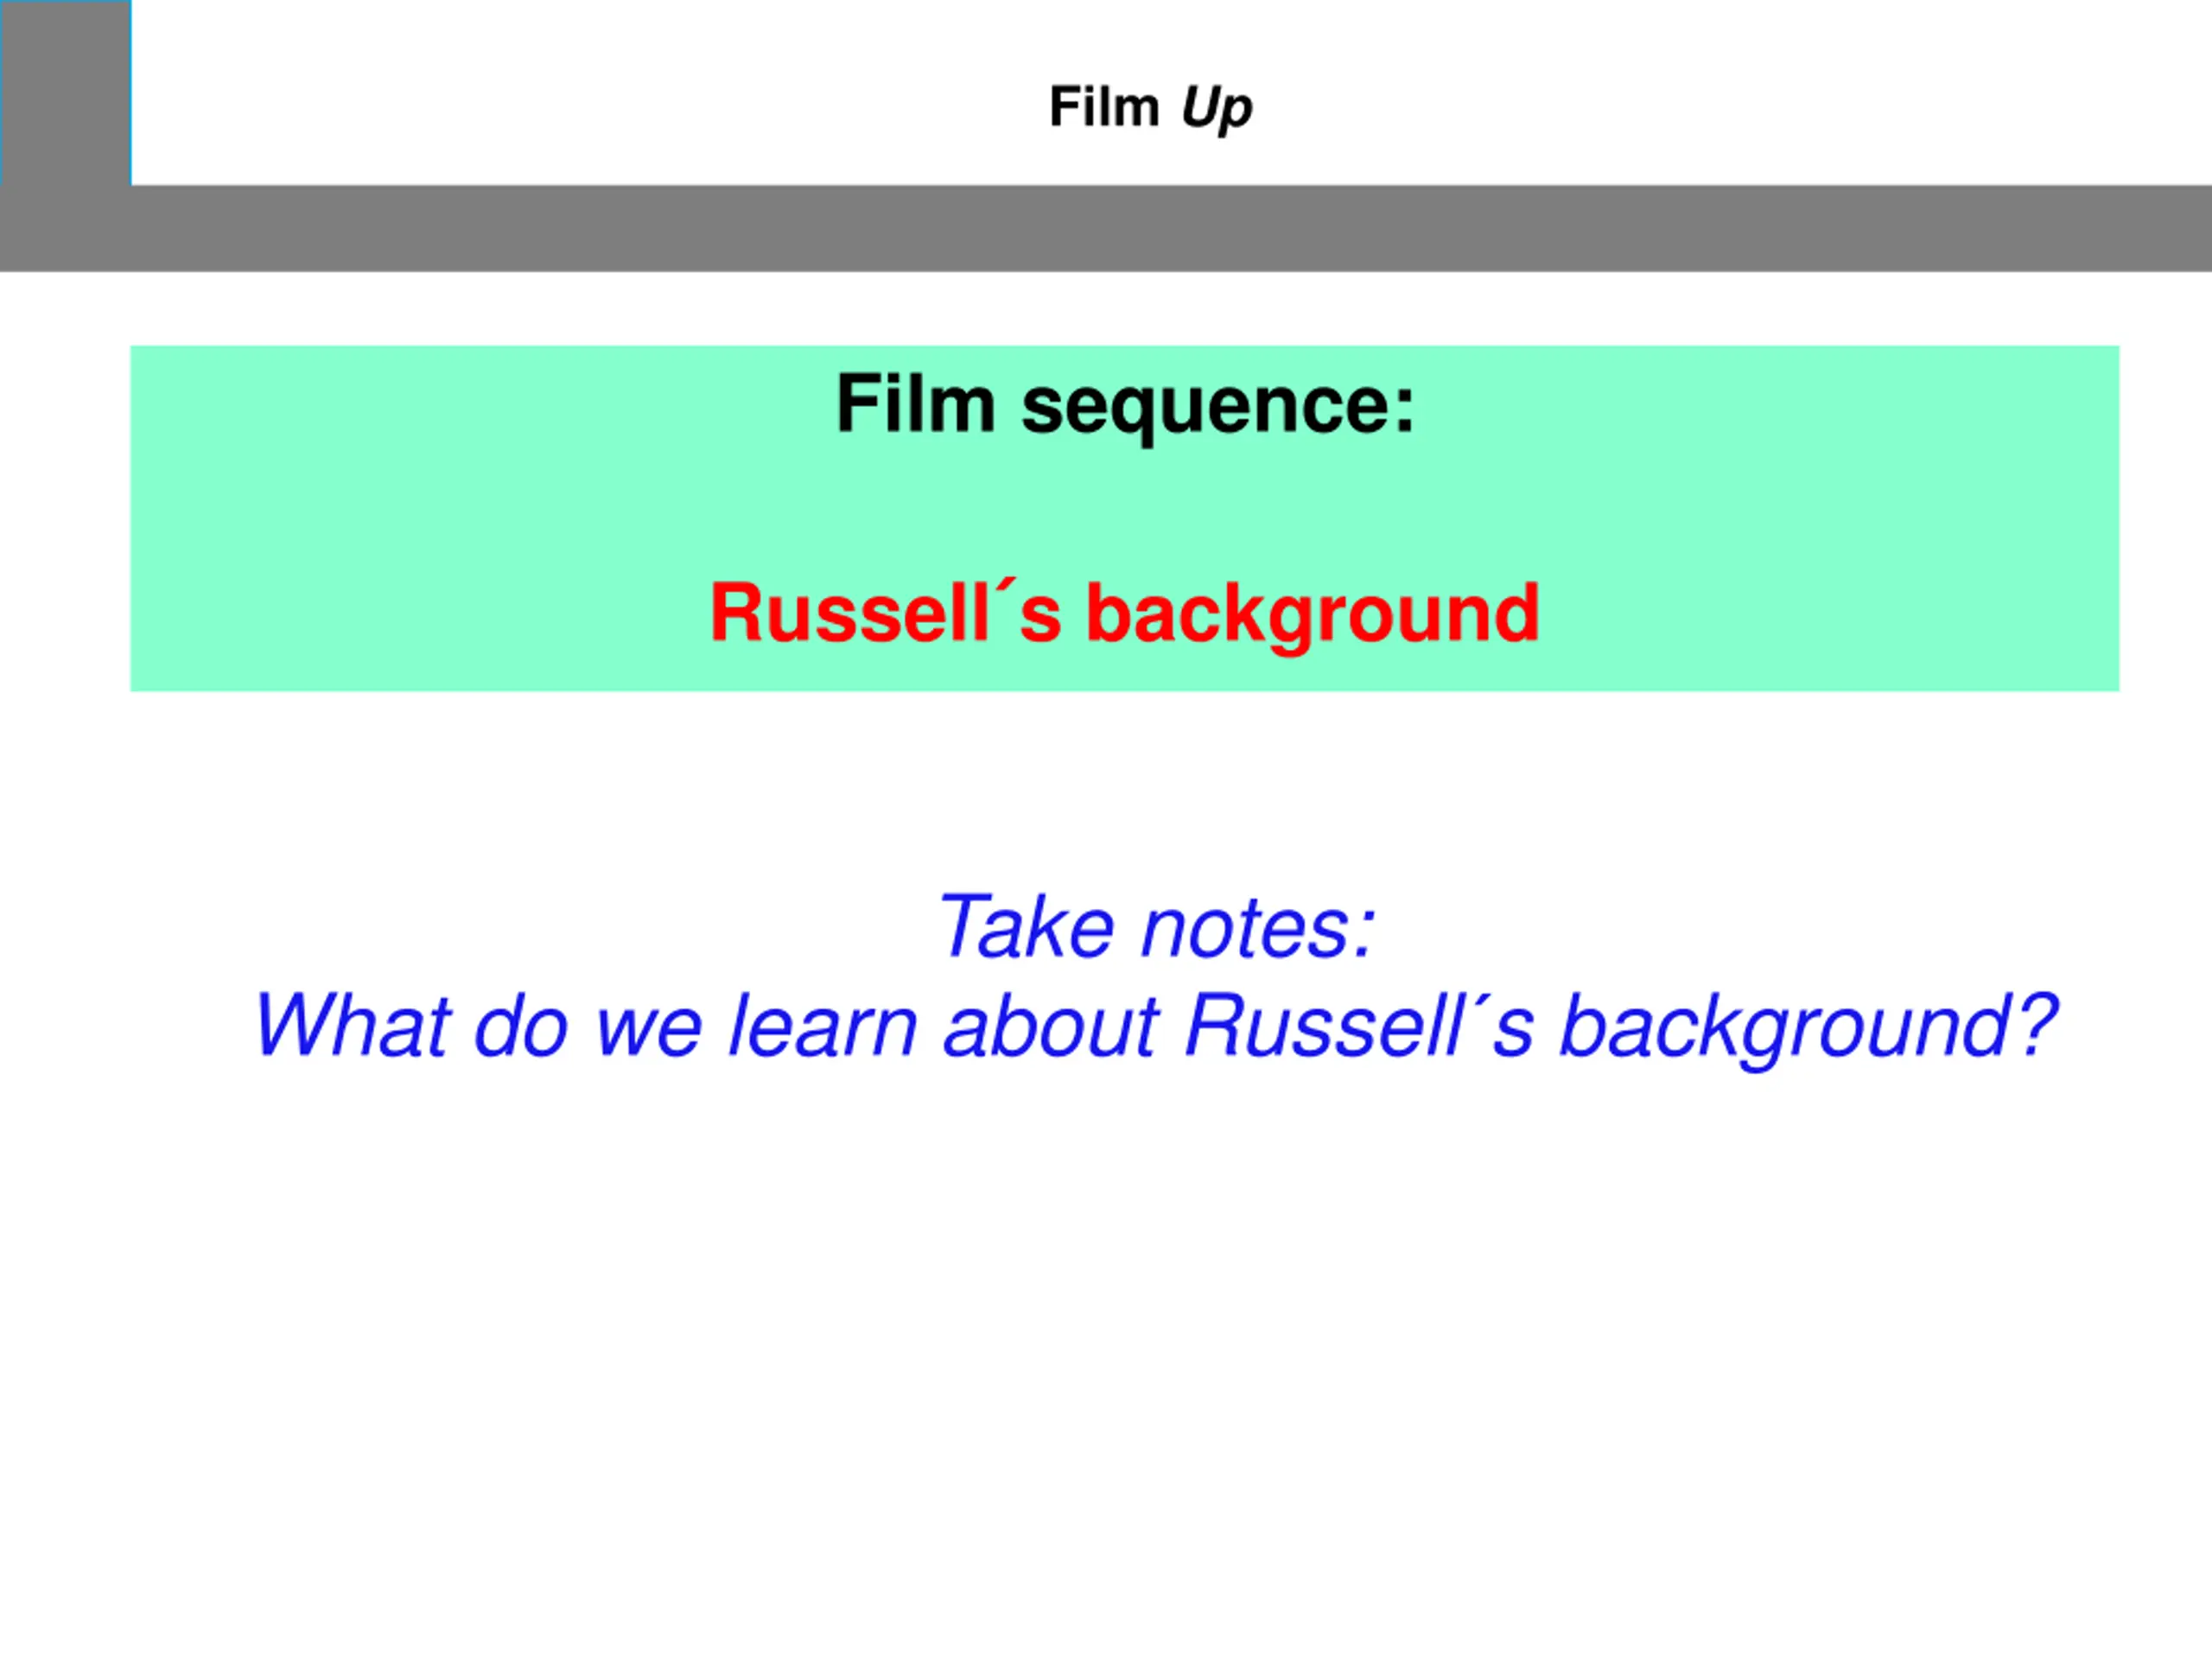Click 'background?' at the question's end
The image size is (2212, 1659).
tap(1808, 1028)
